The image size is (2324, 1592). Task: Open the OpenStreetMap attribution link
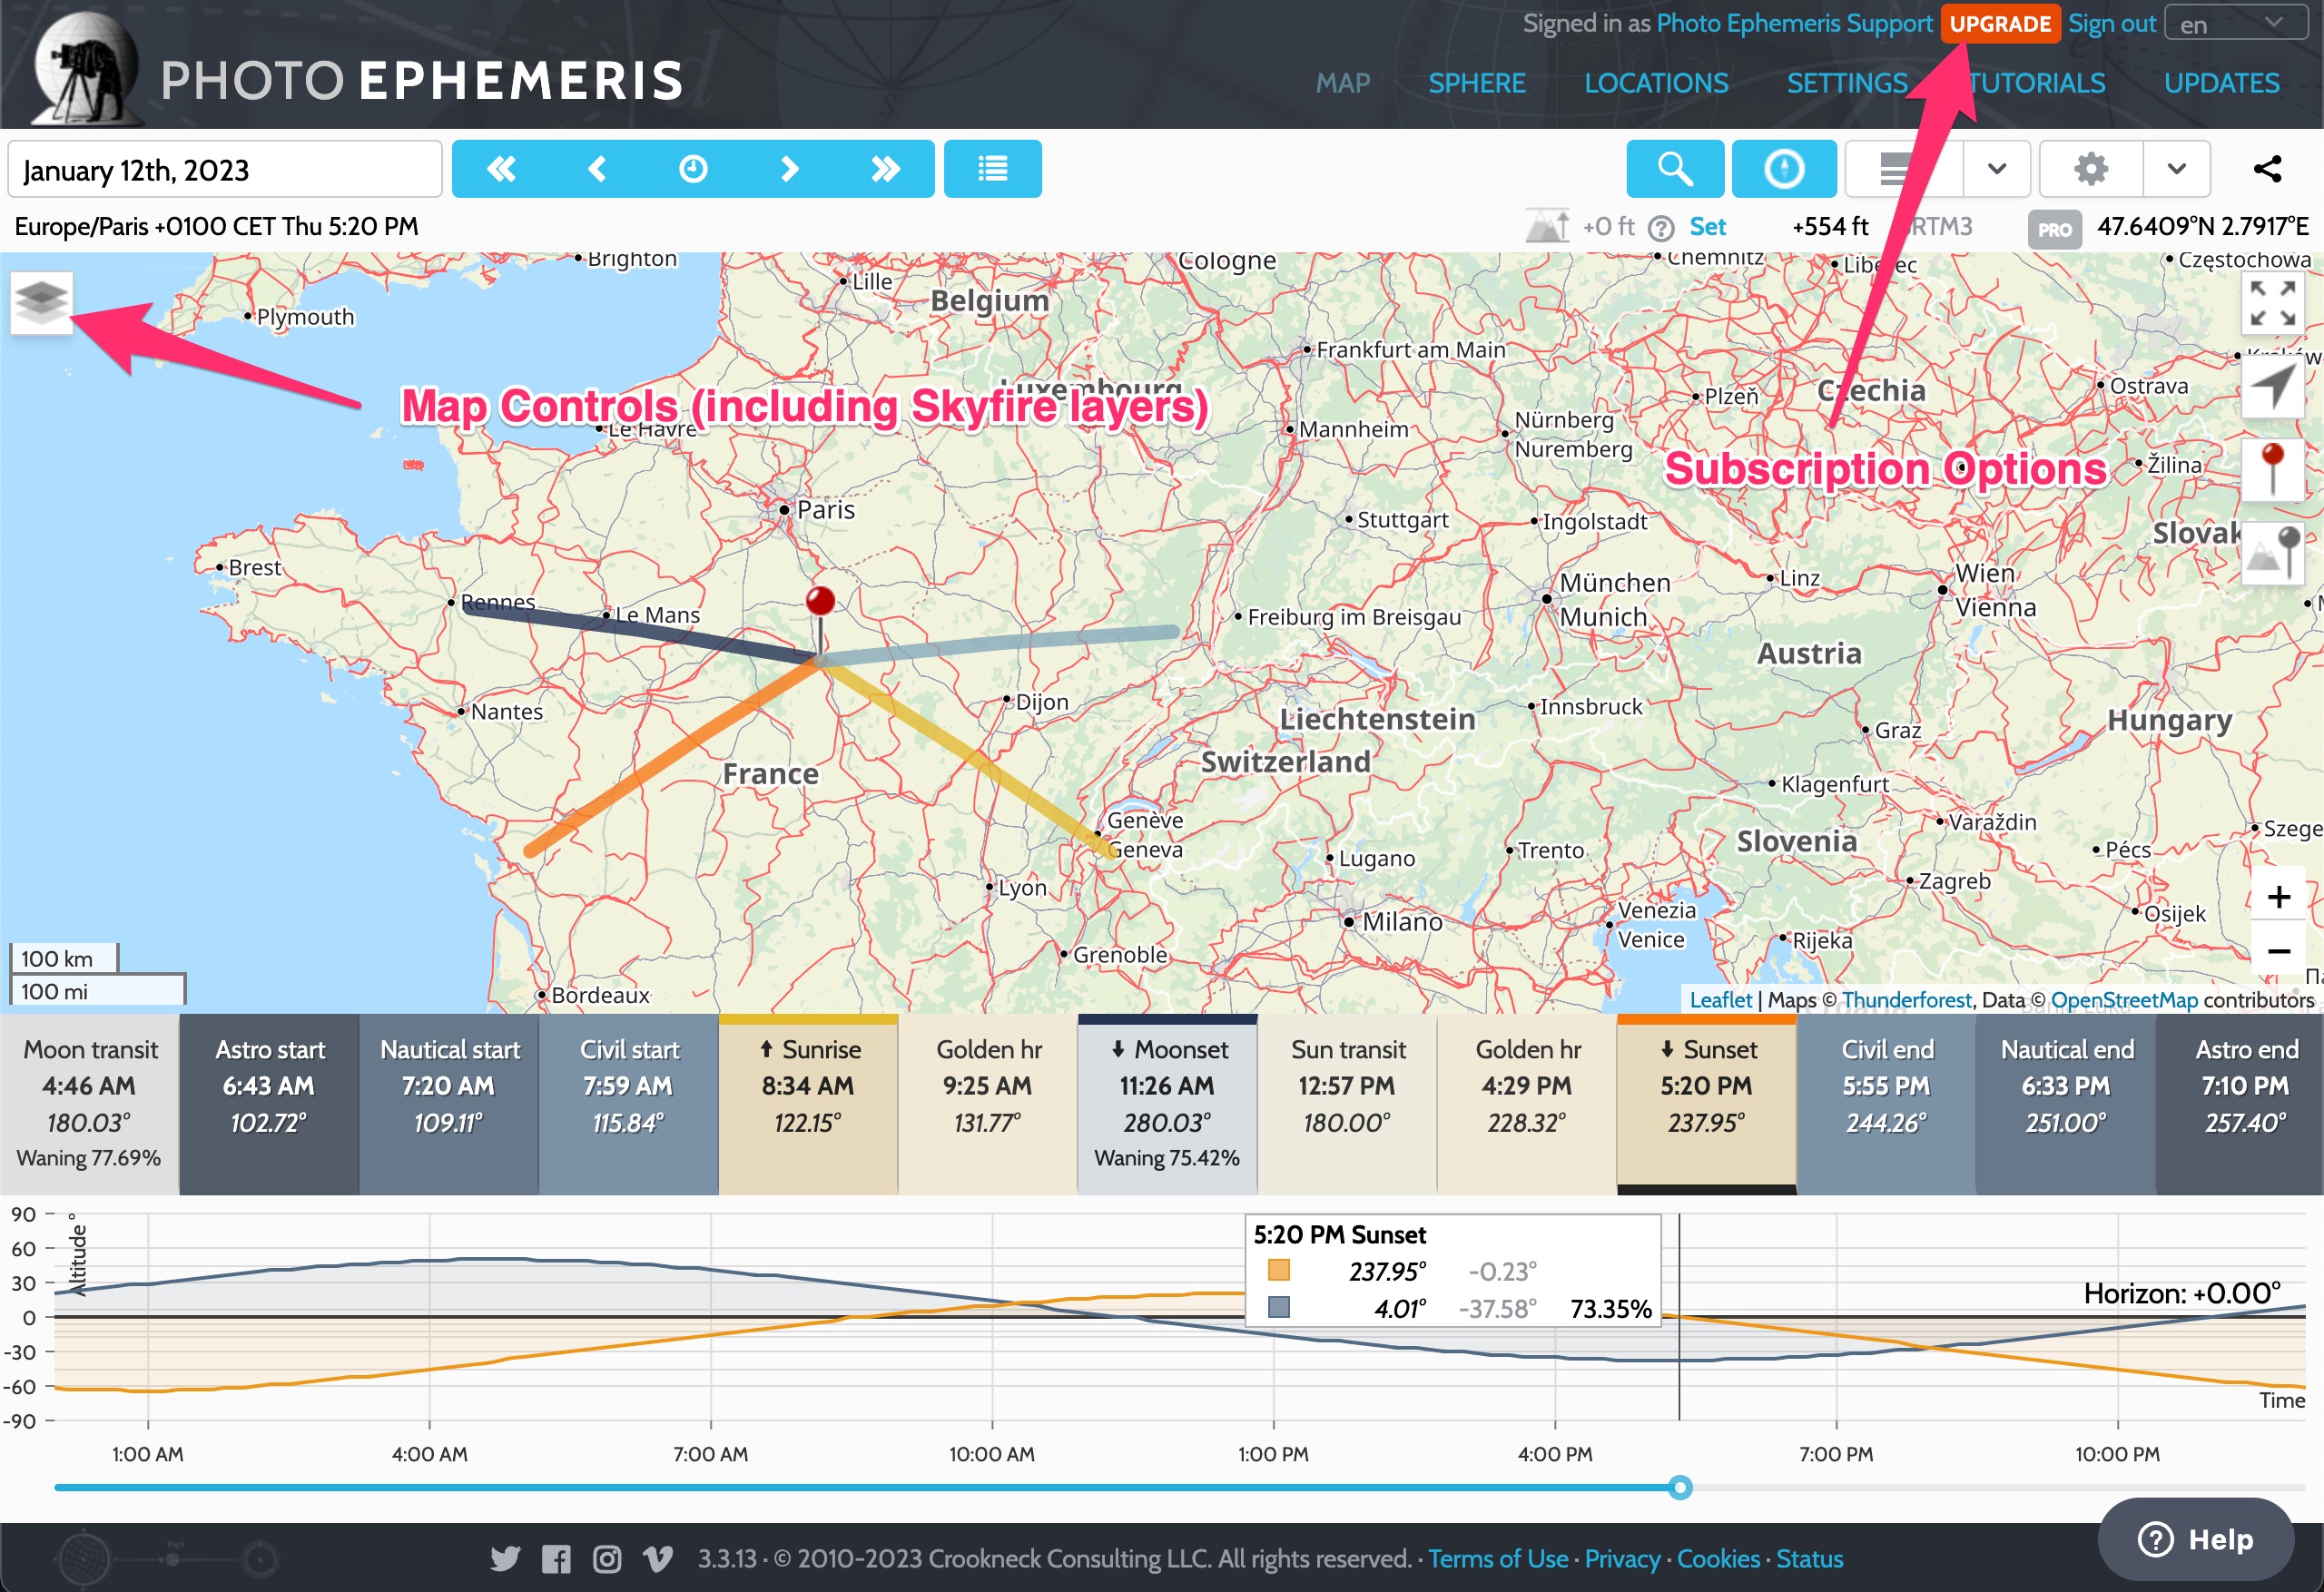click(2124, 999)
